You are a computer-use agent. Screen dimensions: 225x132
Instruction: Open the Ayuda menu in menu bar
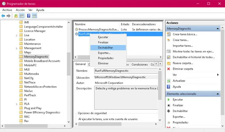[40, 10]
